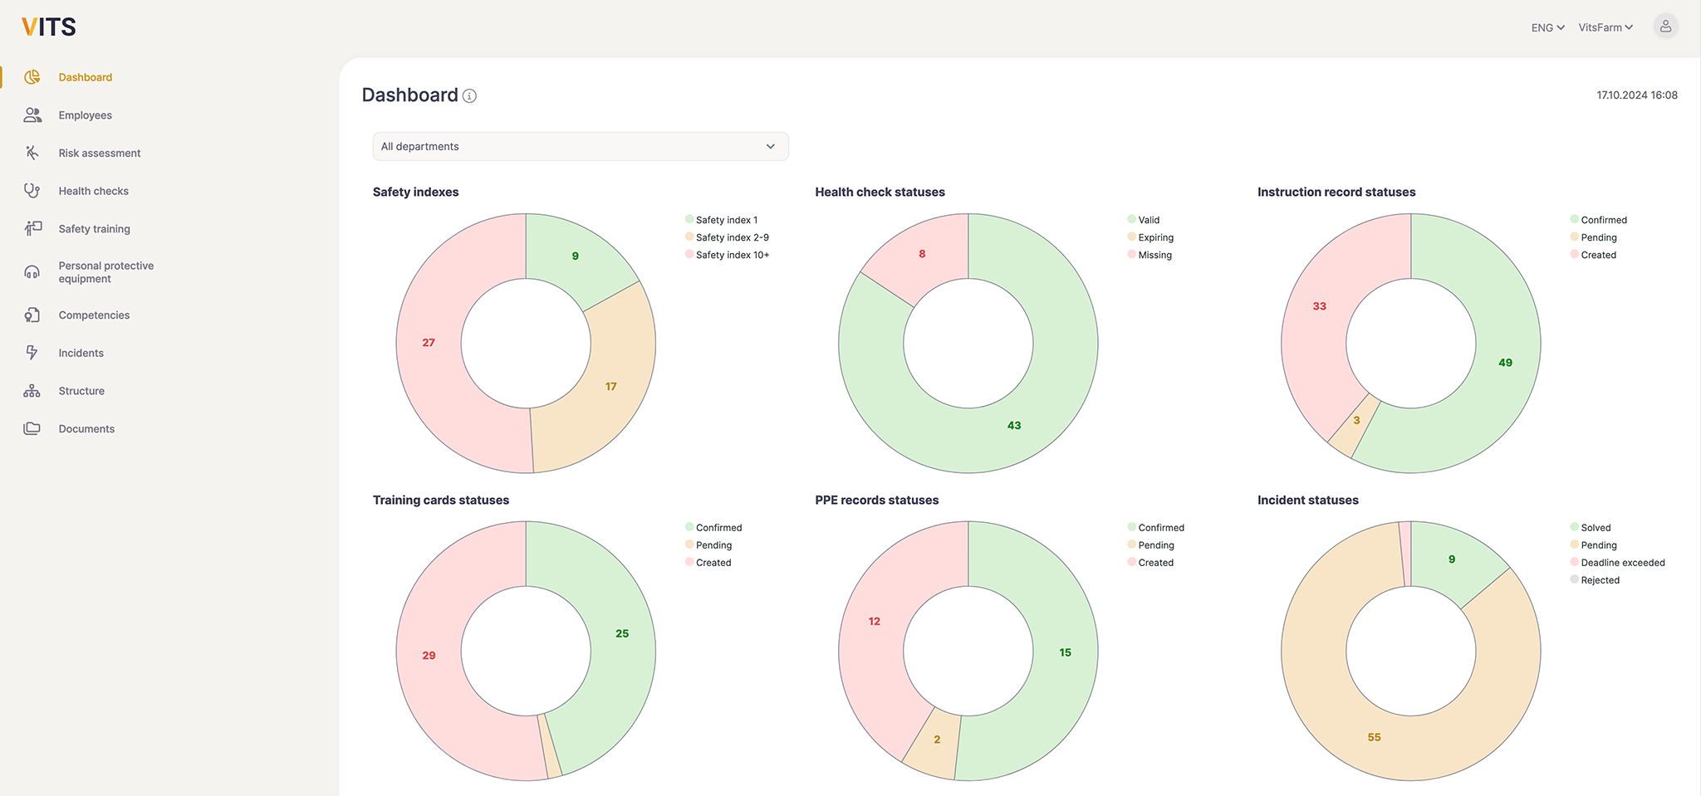Expand the All departments dropdown
Image resolution: width=1701 pixels, height=796 pixels.
[580, 147]
